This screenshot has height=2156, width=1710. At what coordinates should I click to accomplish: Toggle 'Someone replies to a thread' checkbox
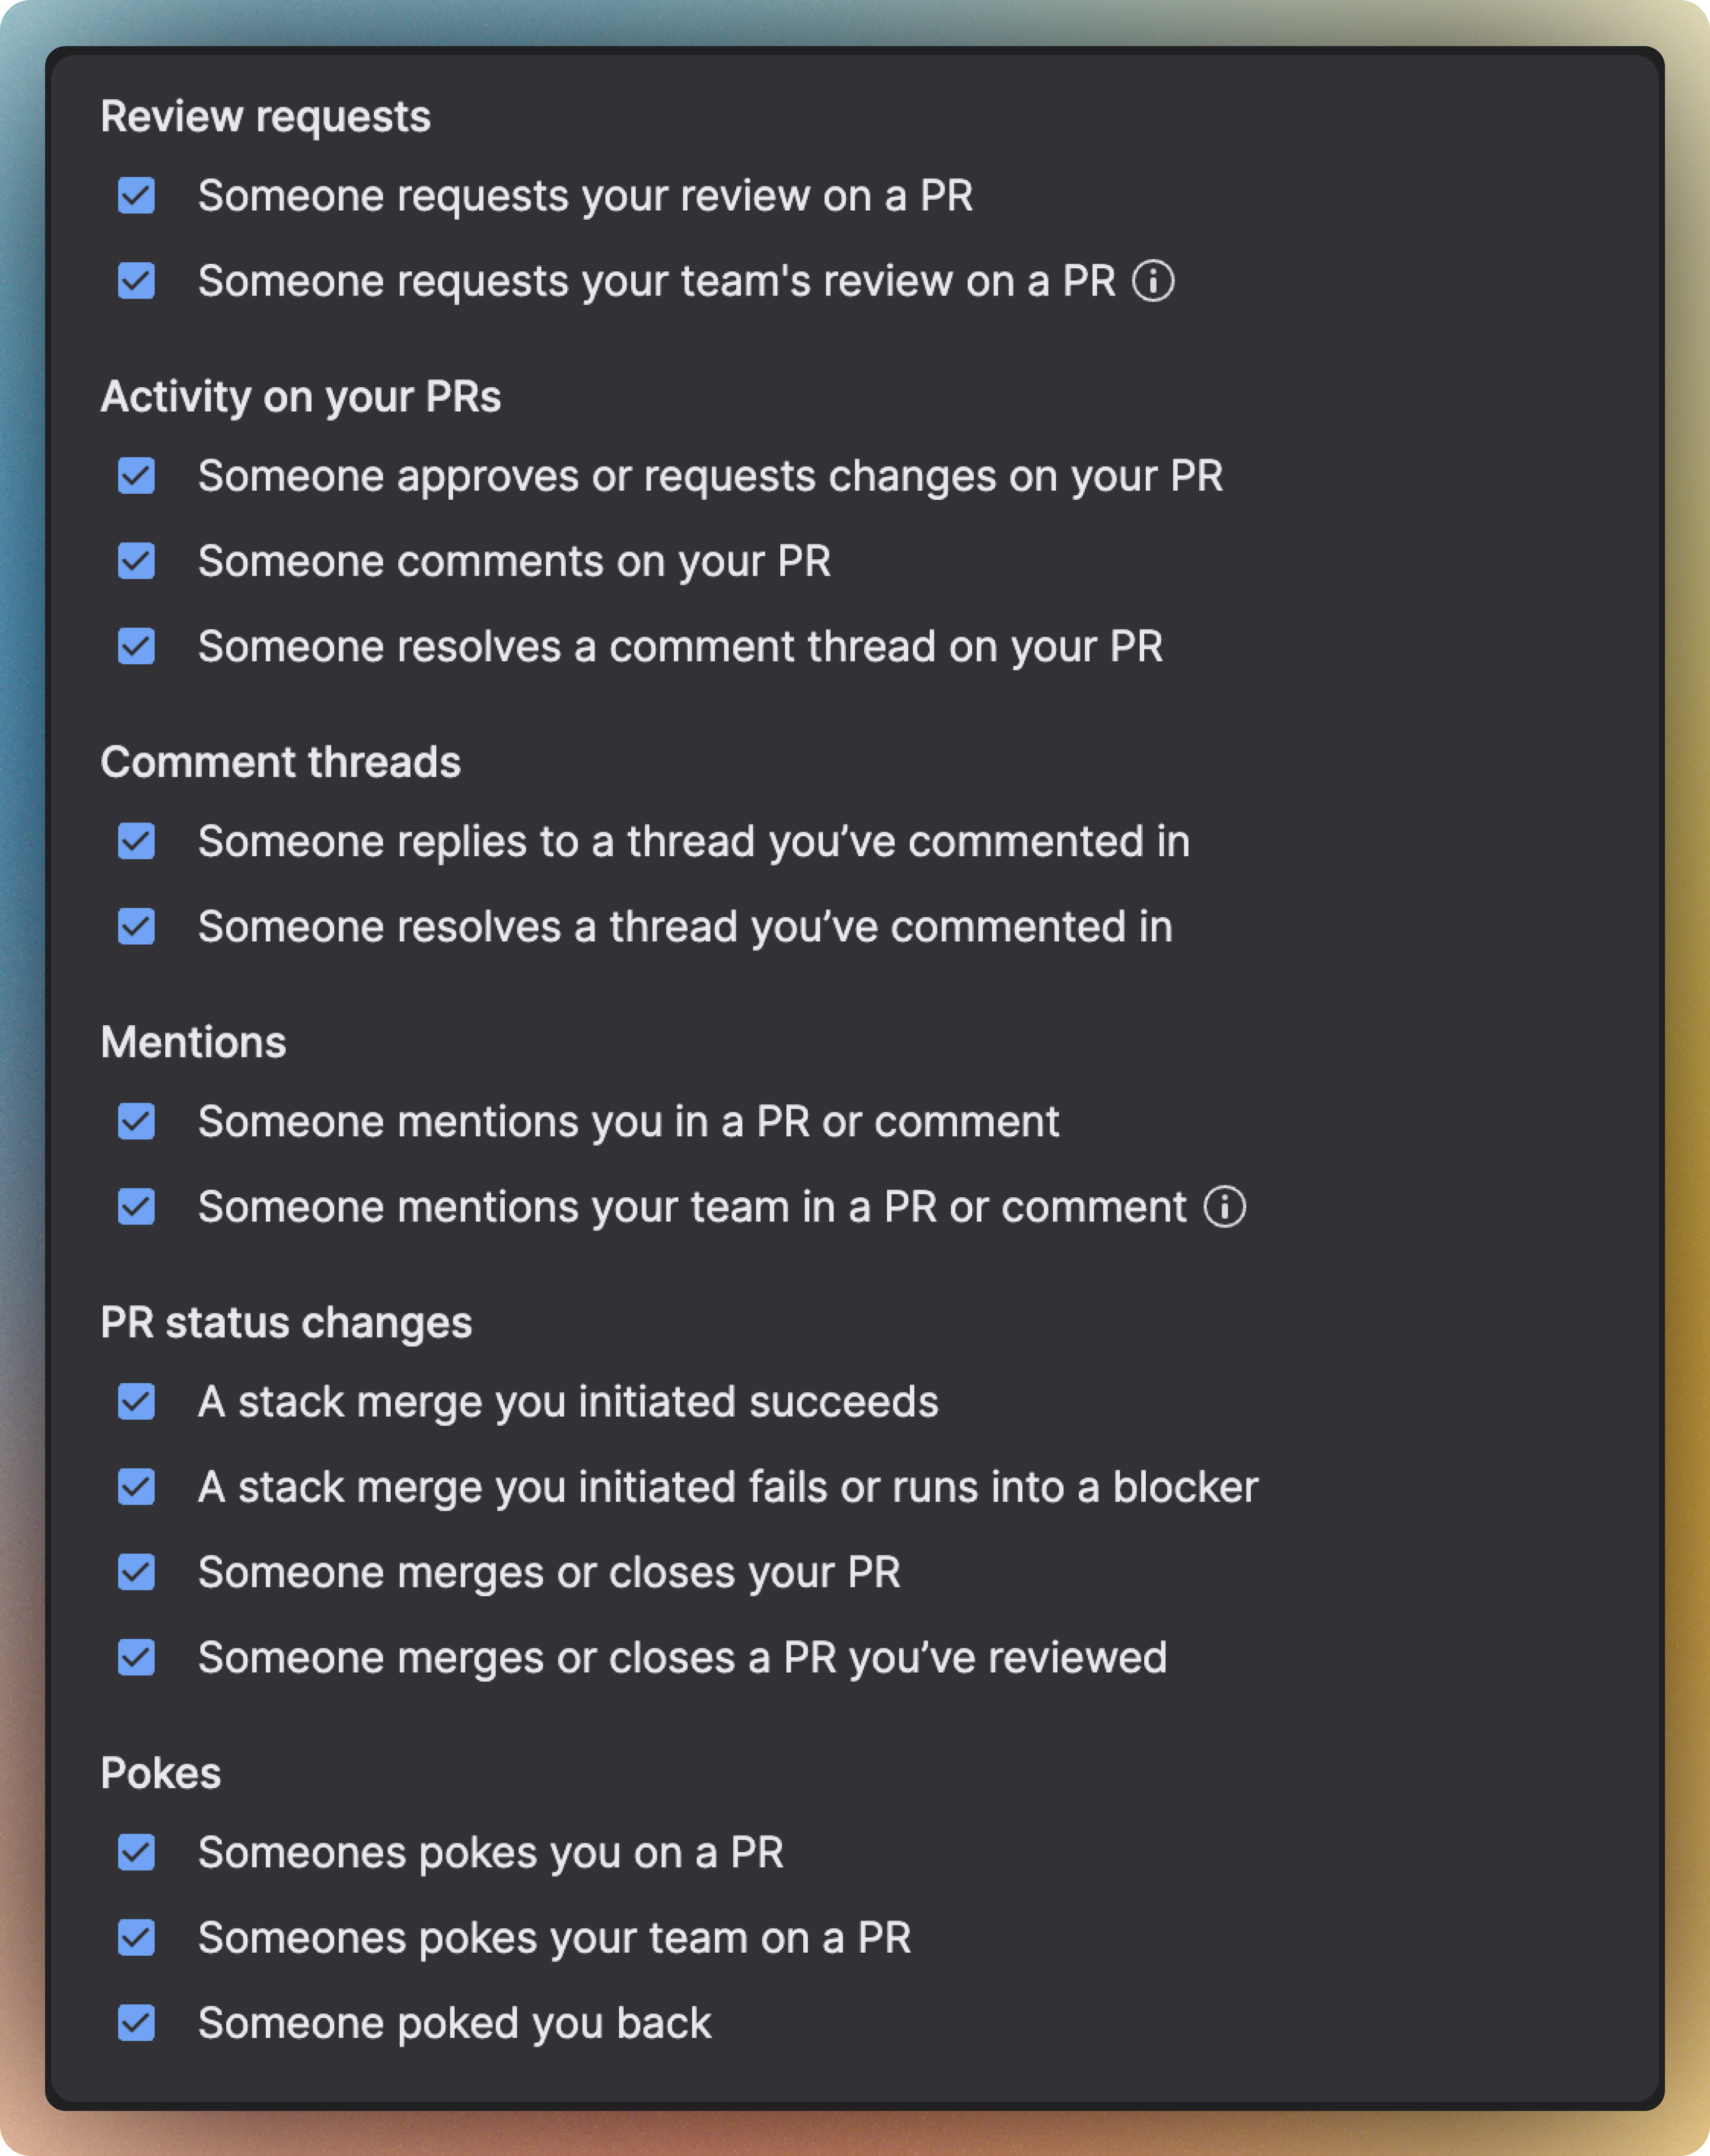pyautogui.click(x=136, y=841)
